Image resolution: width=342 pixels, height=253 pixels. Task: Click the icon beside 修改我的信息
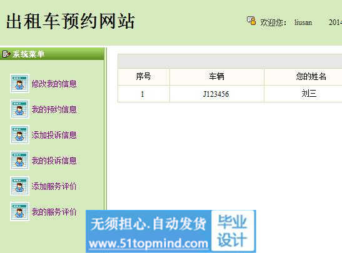19,84
